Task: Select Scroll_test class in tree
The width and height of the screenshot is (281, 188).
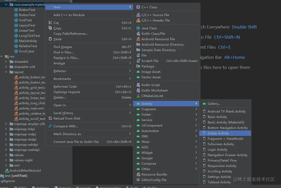Action: 27,51
